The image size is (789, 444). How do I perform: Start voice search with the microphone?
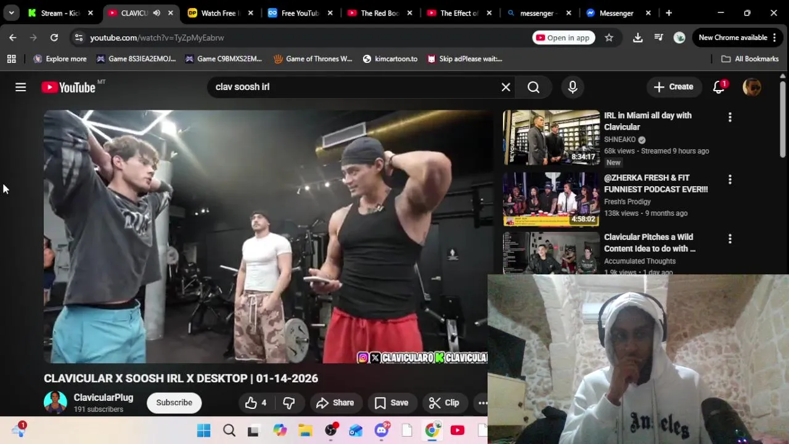[x=573, y=87]
